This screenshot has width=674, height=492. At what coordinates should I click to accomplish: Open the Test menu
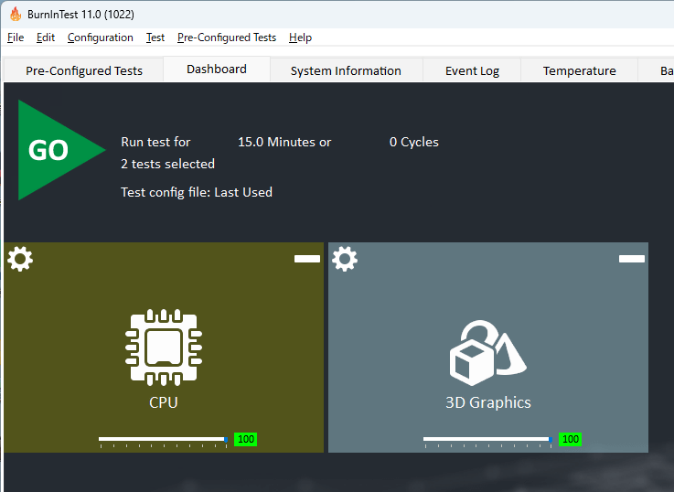[155, 37]
